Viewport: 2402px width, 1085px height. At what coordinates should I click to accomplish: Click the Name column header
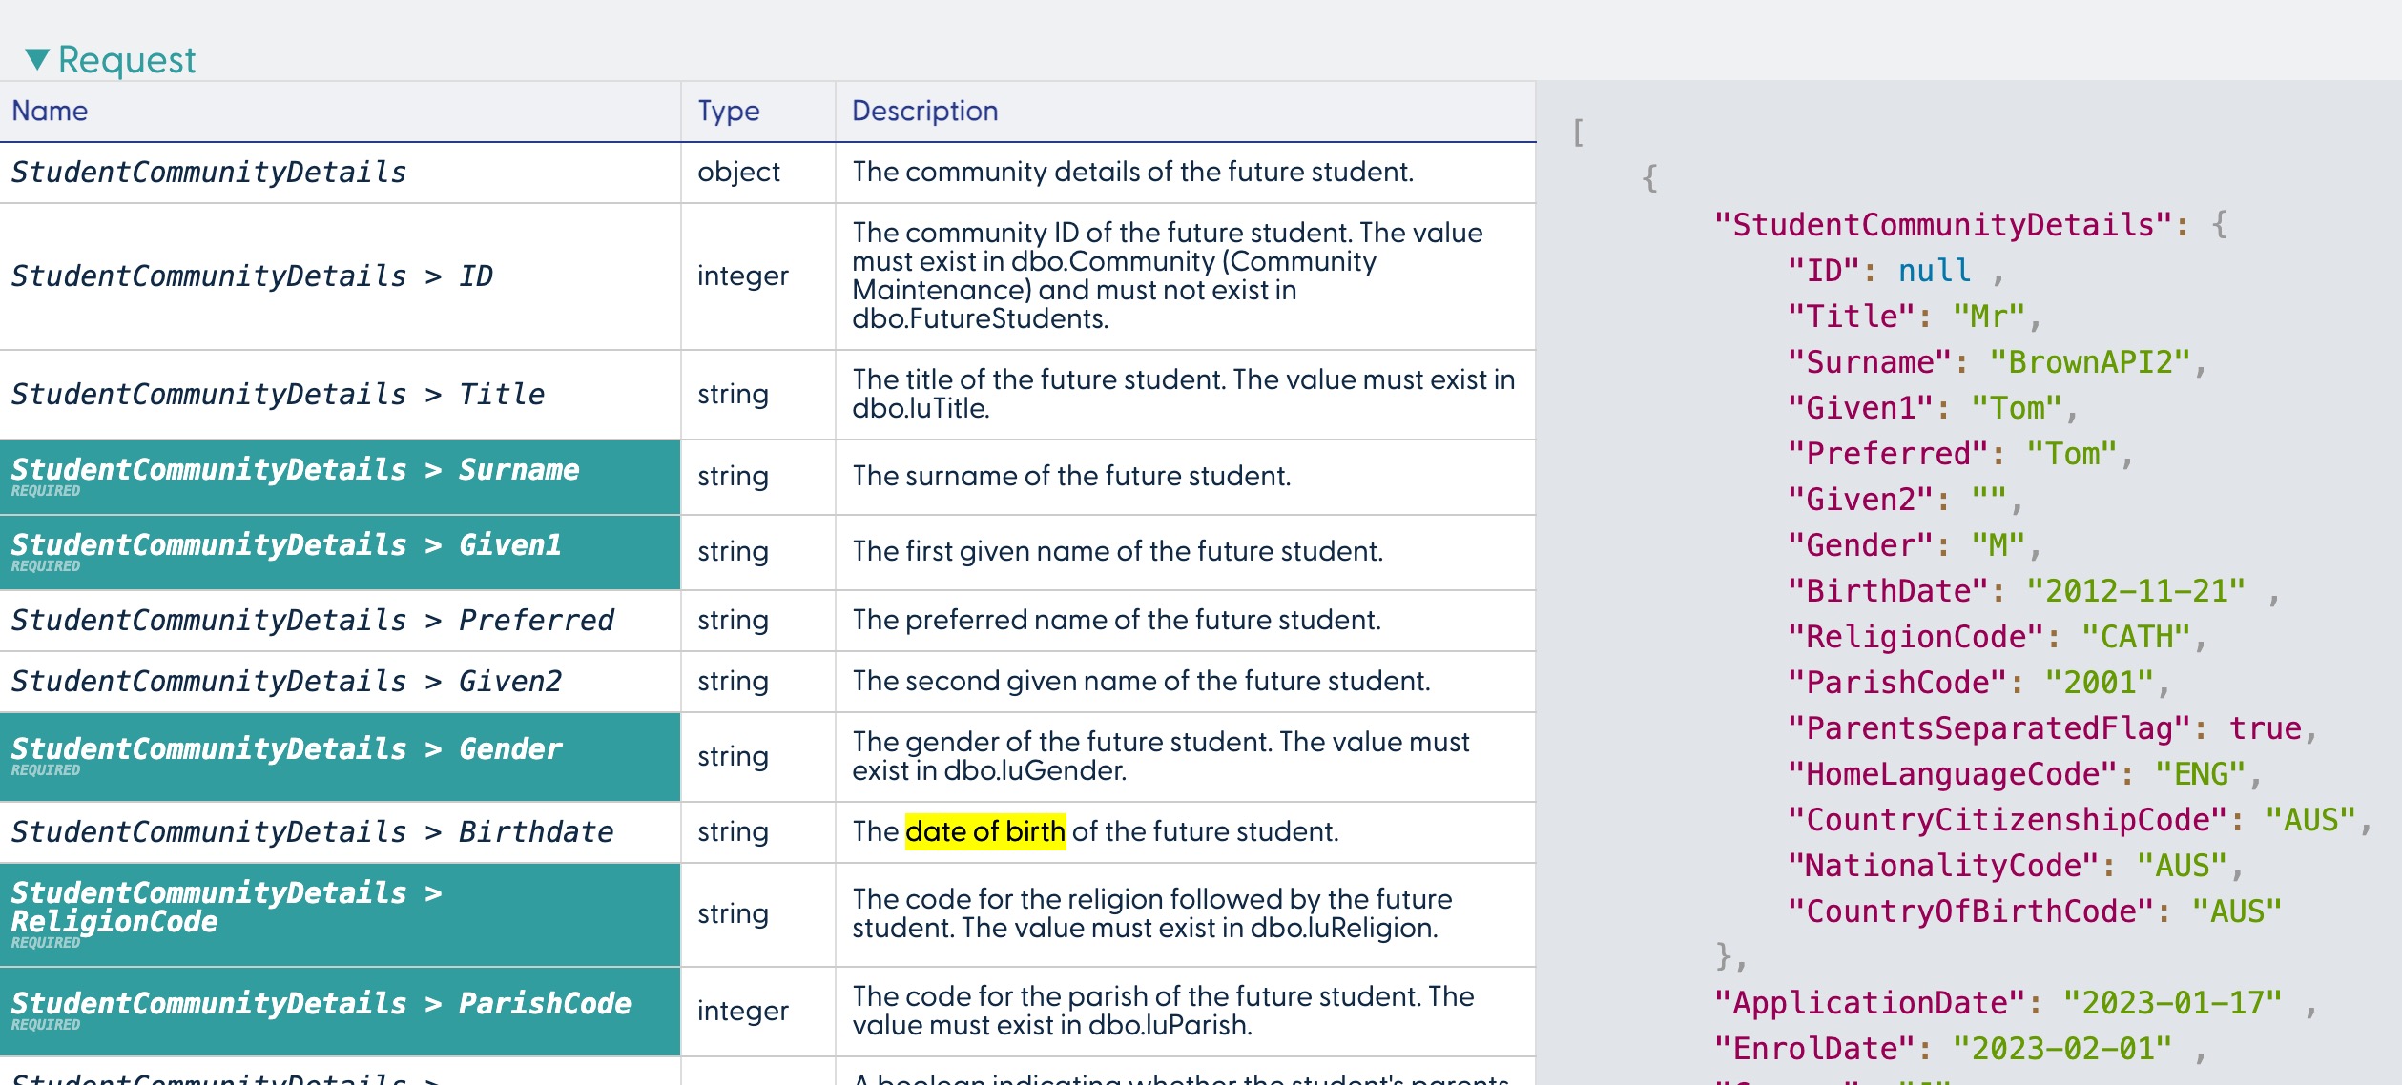point(50,111)
